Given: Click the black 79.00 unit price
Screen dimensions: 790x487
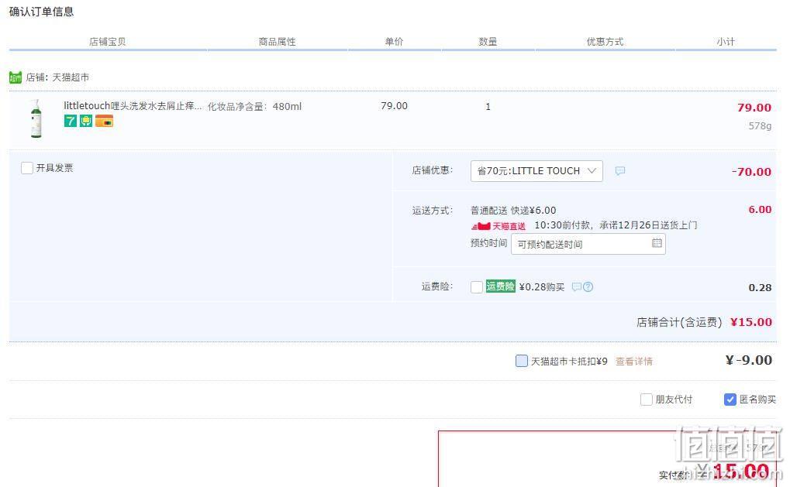Looking at the screenshot, I should 394,105.
